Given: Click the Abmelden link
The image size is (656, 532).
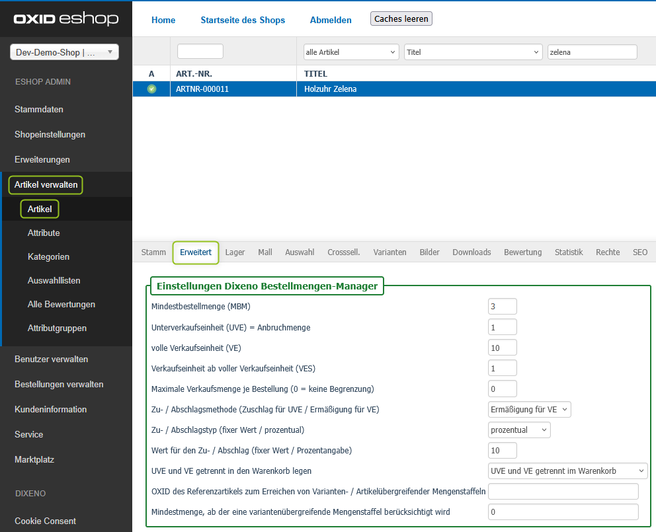Looking at the screenshot, I should click(331, 20).
